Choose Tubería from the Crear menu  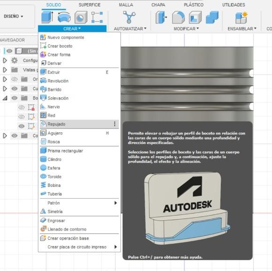pyautogui.click(x=79, y=194)
